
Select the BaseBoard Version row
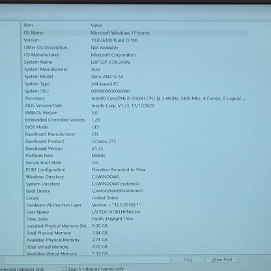tap(135, 149)
